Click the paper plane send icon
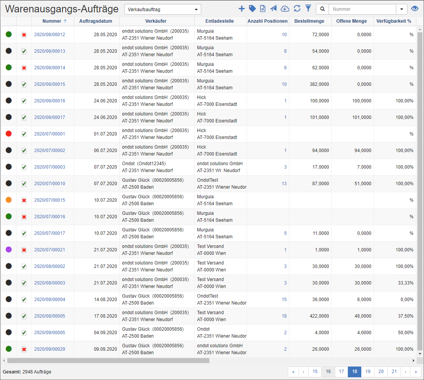Viewport: 424px width, 380px height. click(x=274, y=8)
